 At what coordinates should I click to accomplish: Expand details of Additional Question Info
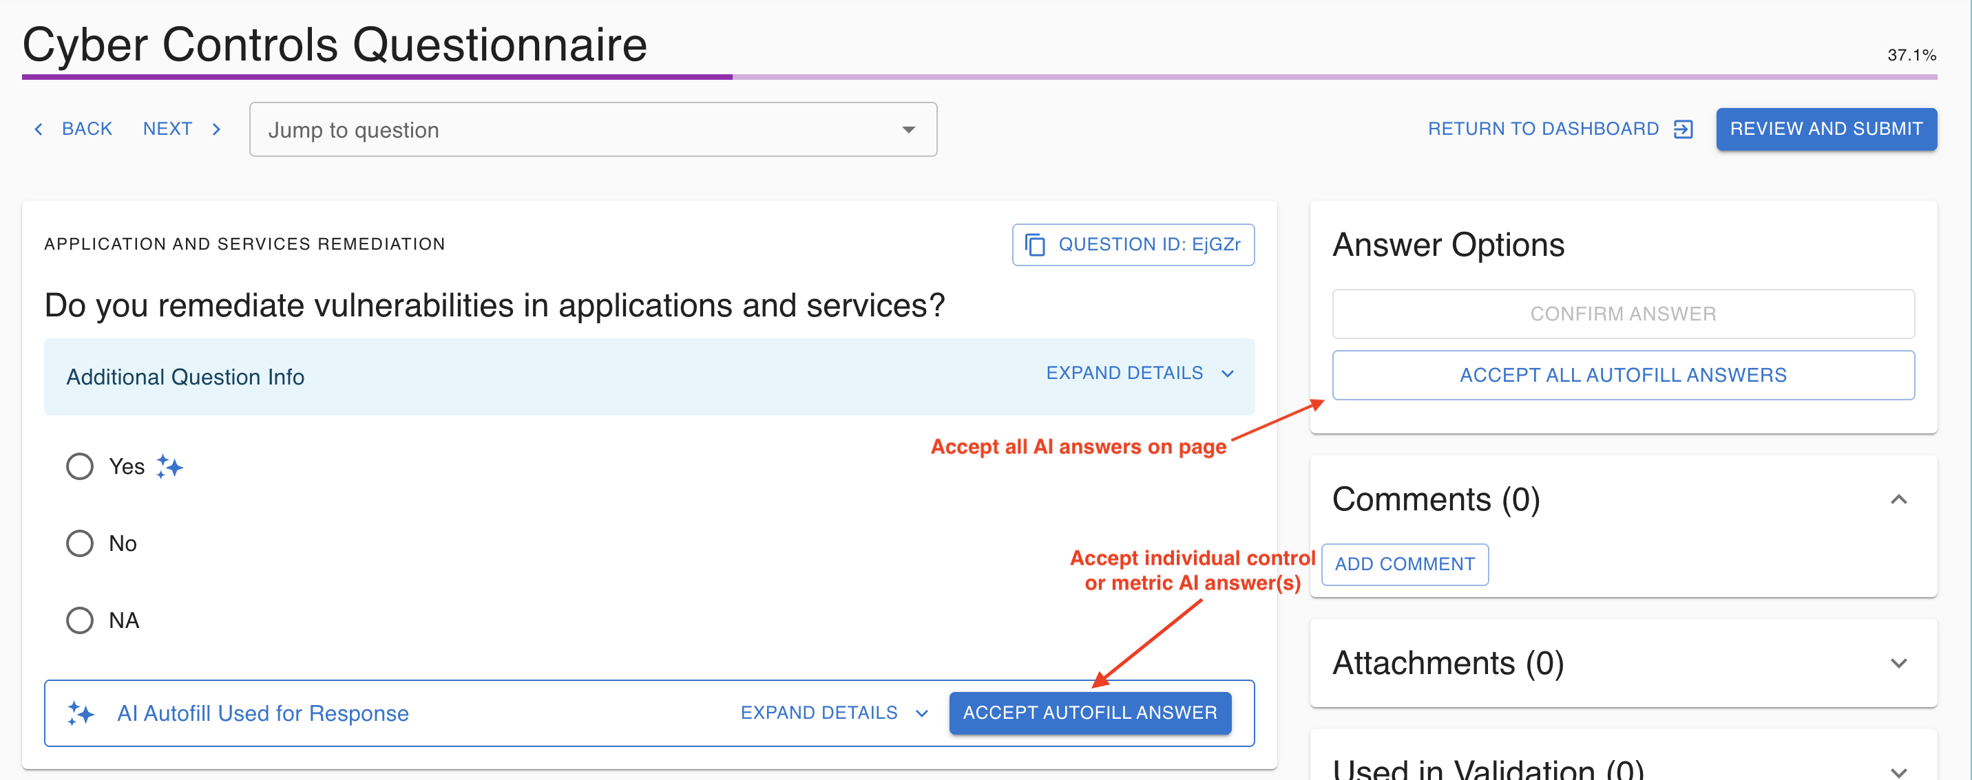coord(1140,372)
